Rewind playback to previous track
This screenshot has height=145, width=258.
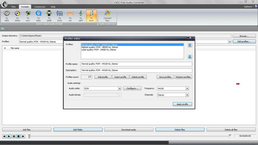click(x=4, y=136)
